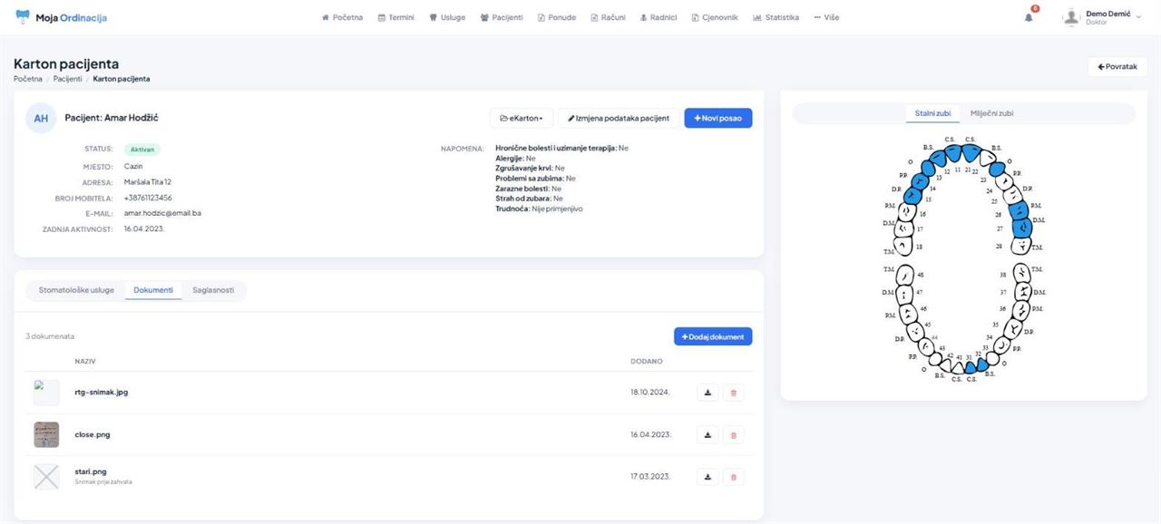Delete the stari.png document
Image resolution: width=1161 pixels, height=524 pixels.
[733, 476]
